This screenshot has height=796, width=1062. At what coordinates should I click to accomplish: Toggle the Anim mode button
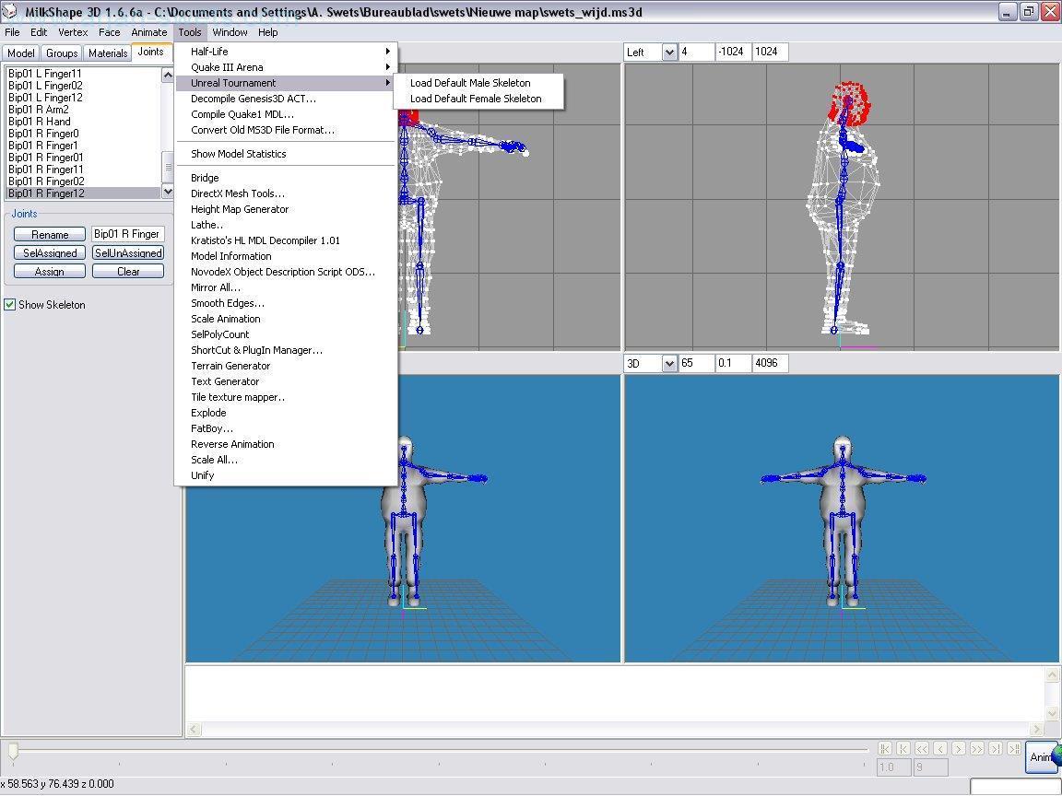coord(1043,756)
